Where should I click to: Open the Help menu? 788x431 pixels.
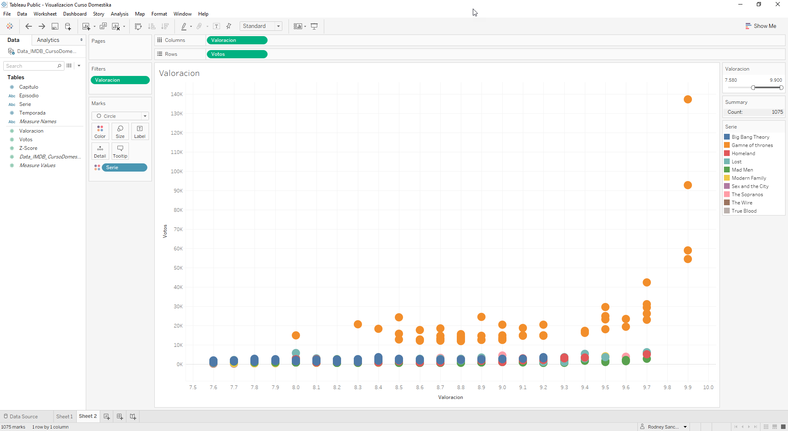tap(203, 14)
